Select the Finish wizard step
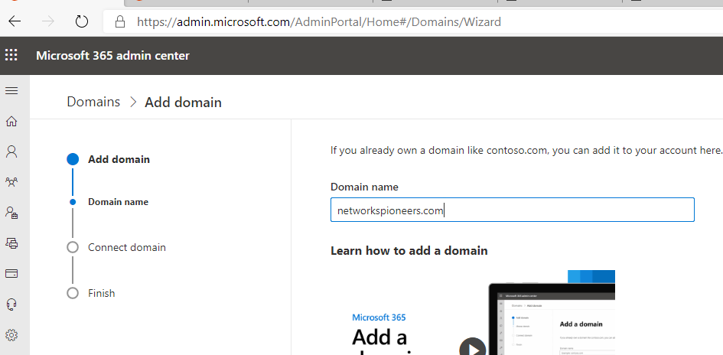The image size is (723, 355). (91, 293)
